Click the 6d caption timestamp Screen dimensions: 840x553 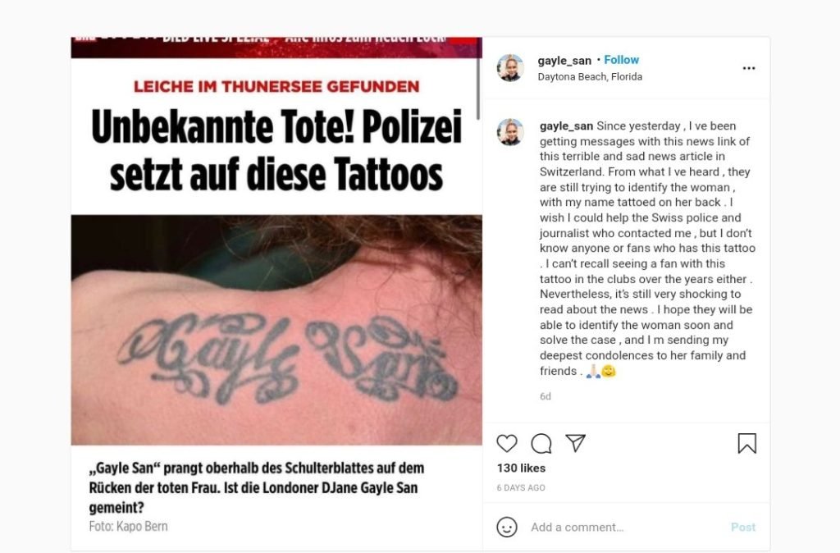click(x=546, y=396)
